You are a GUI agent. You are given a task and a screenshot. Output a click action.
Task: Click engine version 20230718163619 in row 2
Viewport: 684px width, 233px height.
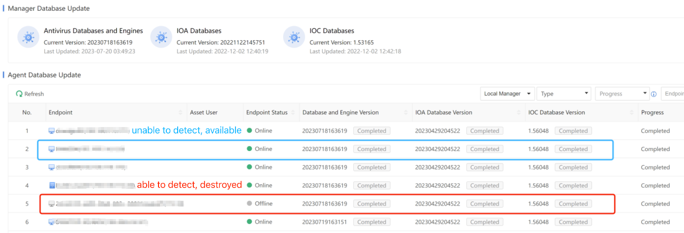pyautogui.click(x=325, y=149)
